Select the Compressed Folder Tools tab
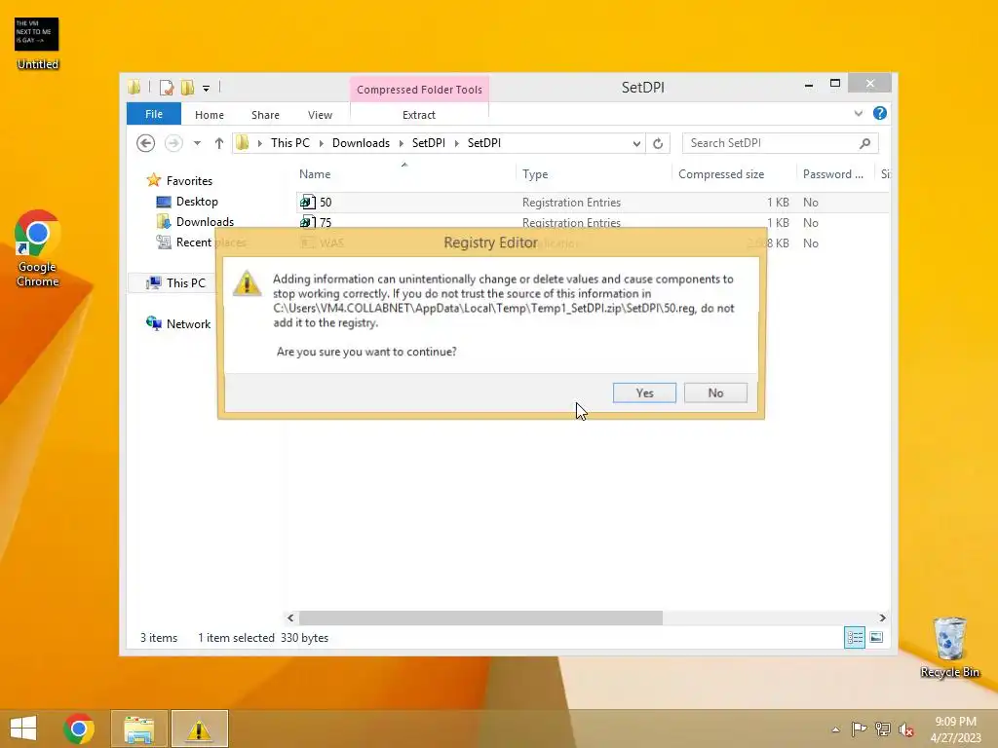 point(419,90)
